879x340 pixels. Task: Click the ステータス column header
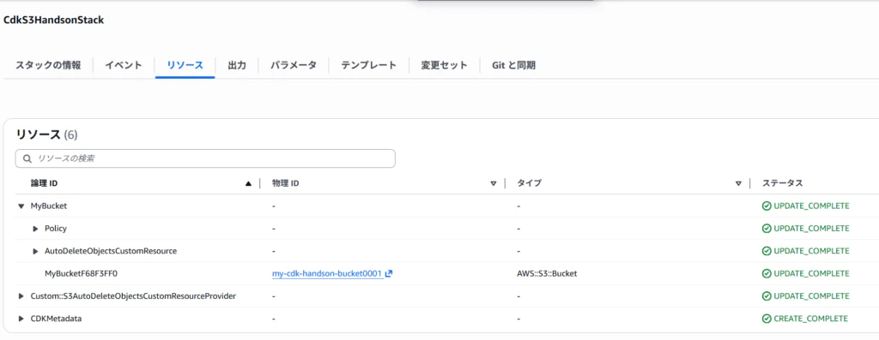pyautogui.click(x=783, y=183)
